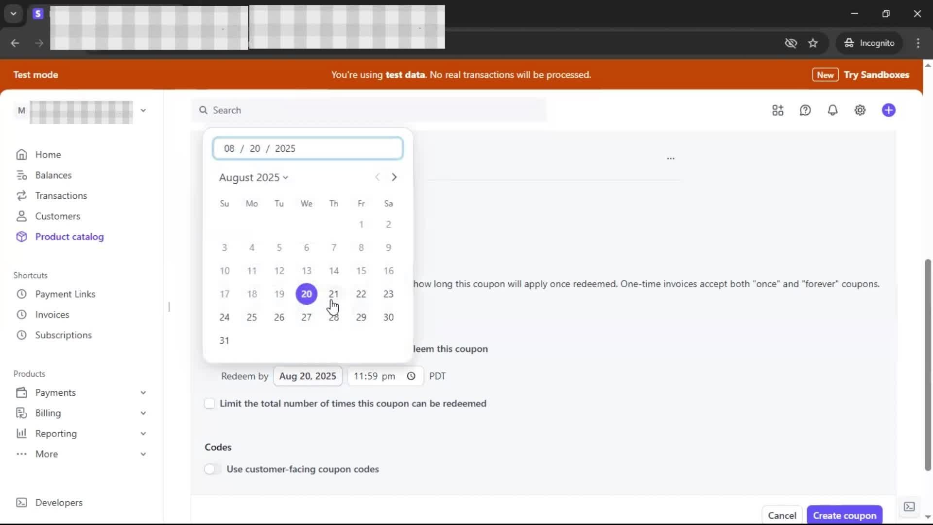Open Customers in sidebar
933x525 pixels.
(x=57, y=216)
